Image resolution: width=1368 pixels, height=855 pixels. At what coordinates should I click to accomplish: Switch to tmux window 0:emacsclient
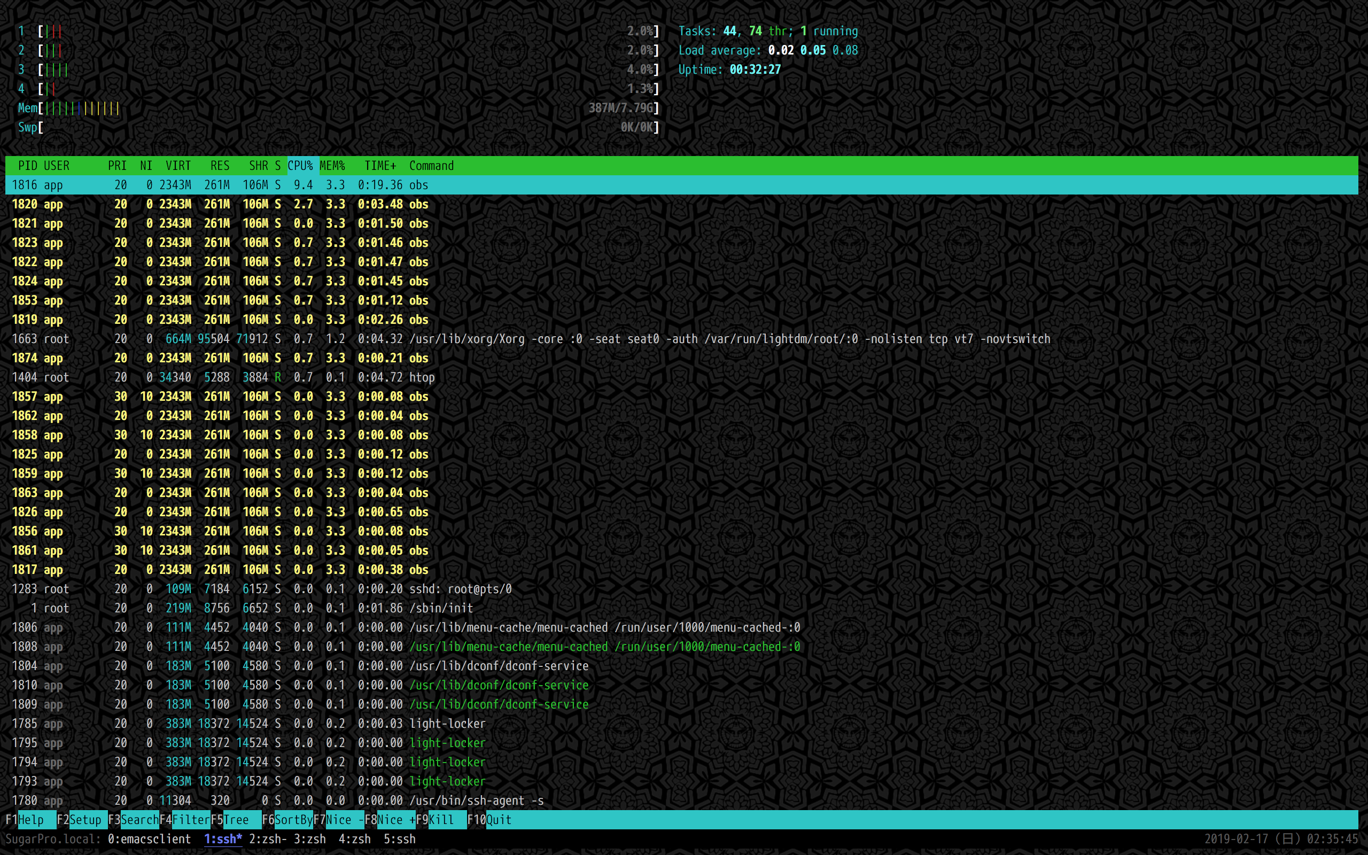click(x=149, y=838)
